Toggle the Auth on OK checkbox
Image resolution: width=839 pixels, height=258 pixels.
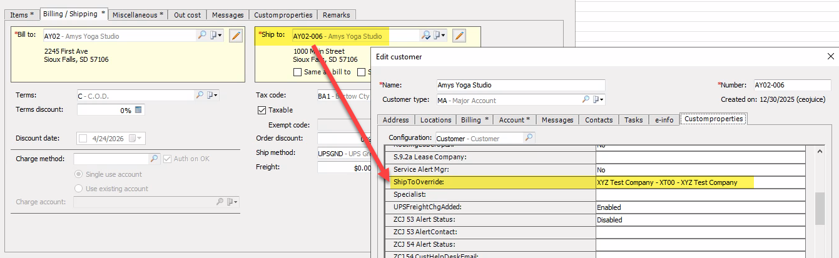click(x=167, y=159)
